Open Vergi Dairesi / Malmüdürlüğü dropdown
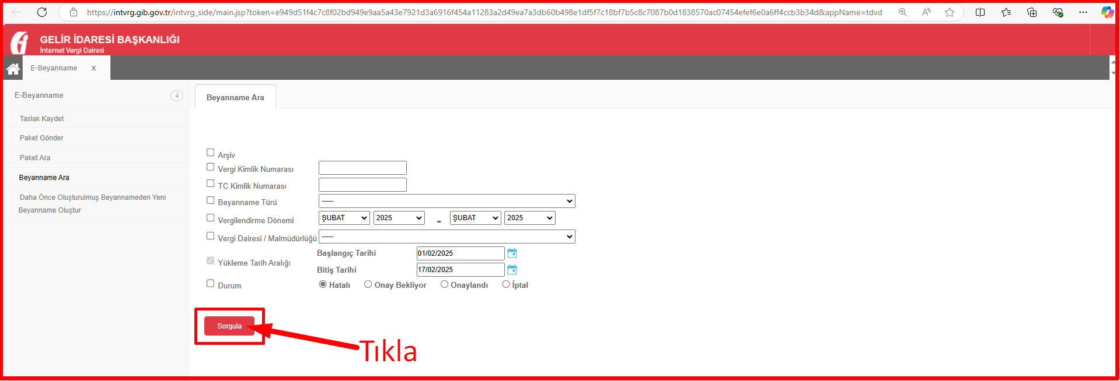 446,237
